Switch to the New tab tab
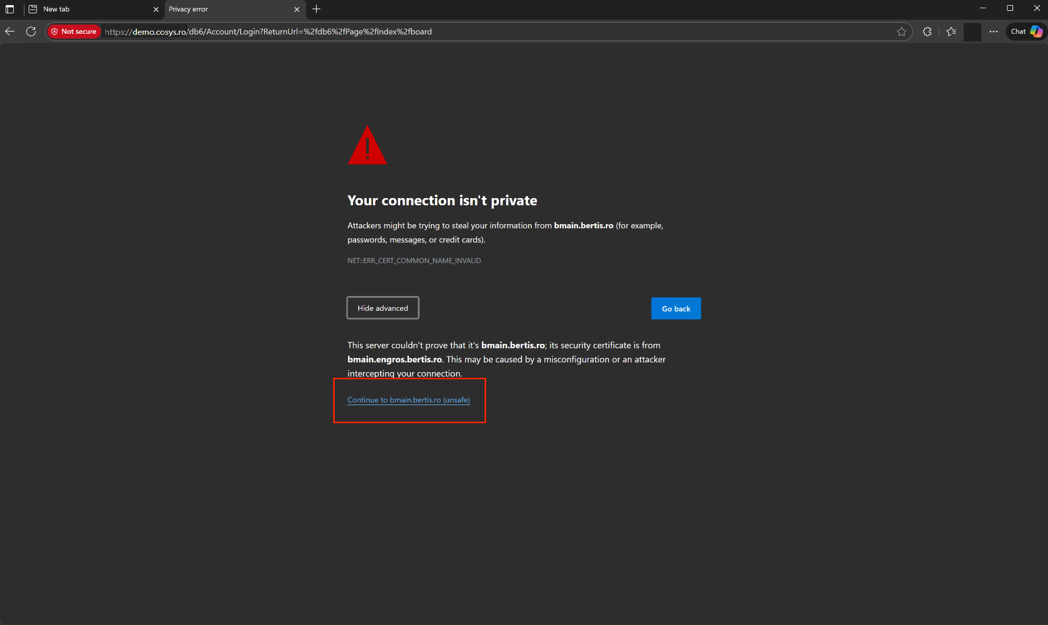 94,9
